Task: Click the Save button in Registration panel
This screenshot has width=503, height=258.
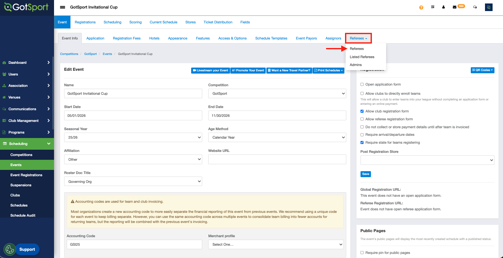Action: (366, 174)
